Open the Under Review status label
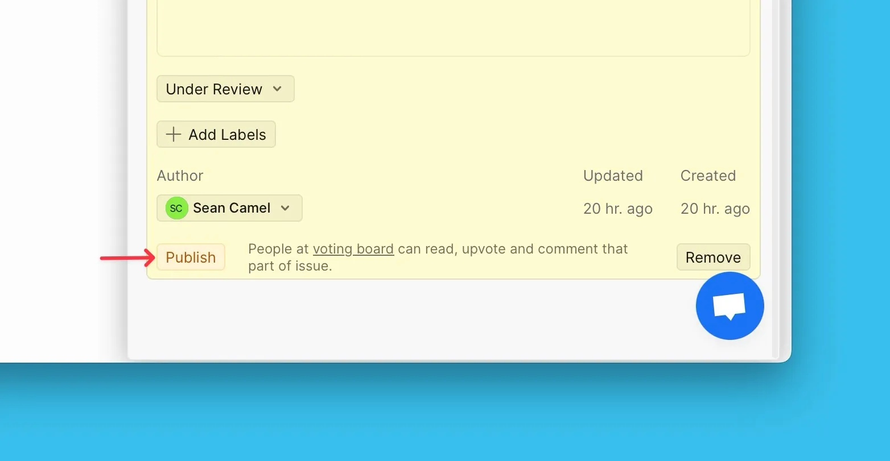Image resolution: width=890 pixels, height=461 pixels. (x=214, y=89)
